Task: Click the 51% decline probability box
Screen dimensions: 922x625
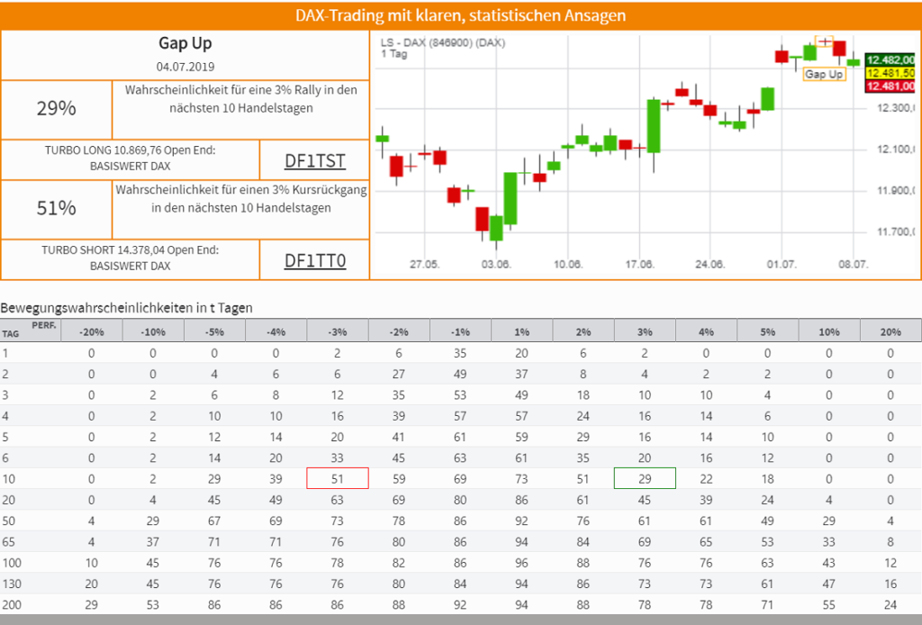Action: pyautogui.click(x=57, y=209)
